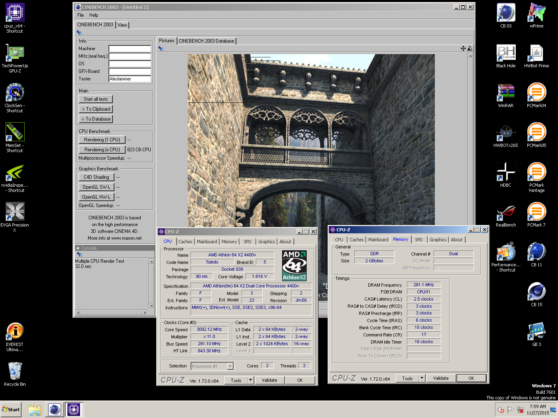Select the About tab in left CPU-Z
The height and width of the screenshot is (418, 558).
(285, 242)
